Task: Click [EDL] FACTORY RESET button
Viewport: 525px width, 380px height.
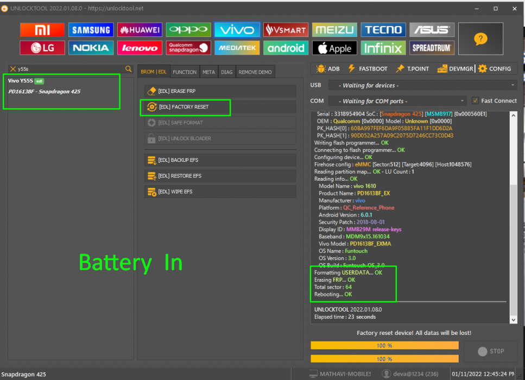Action: pyautogui.click(x=220, y=107)
